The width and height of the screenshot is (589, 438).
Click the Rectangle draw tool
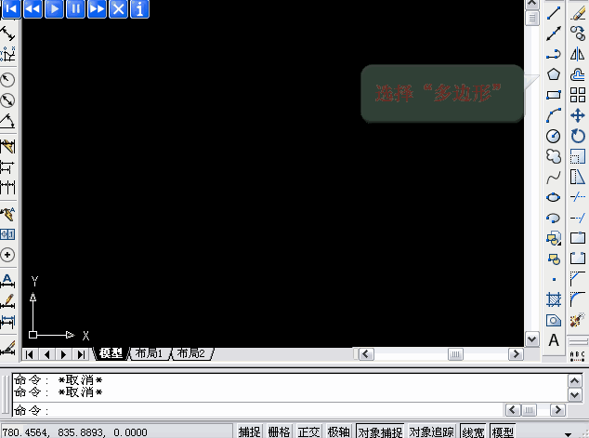(x=554, y=95)
